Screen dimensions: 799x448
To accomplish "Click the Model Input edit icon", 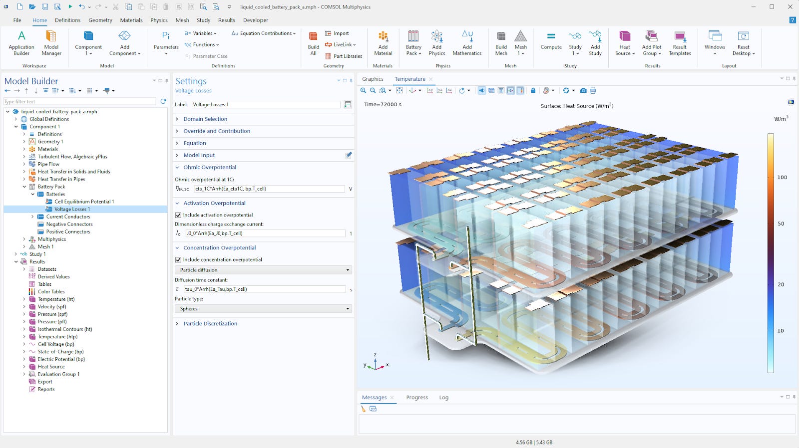I will click(x=349, y=155).
